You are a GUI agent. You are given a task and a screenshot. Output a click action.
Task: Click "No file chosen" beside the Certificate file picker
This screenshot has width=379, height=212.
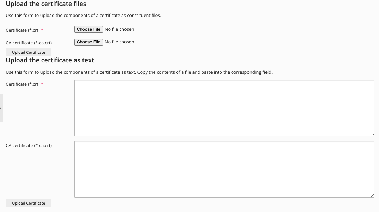119,29
